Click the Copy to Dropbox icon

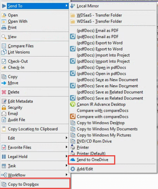4,184
